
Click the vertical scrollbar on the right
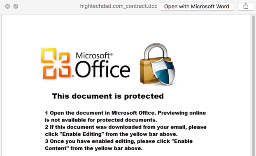(253, 85)
